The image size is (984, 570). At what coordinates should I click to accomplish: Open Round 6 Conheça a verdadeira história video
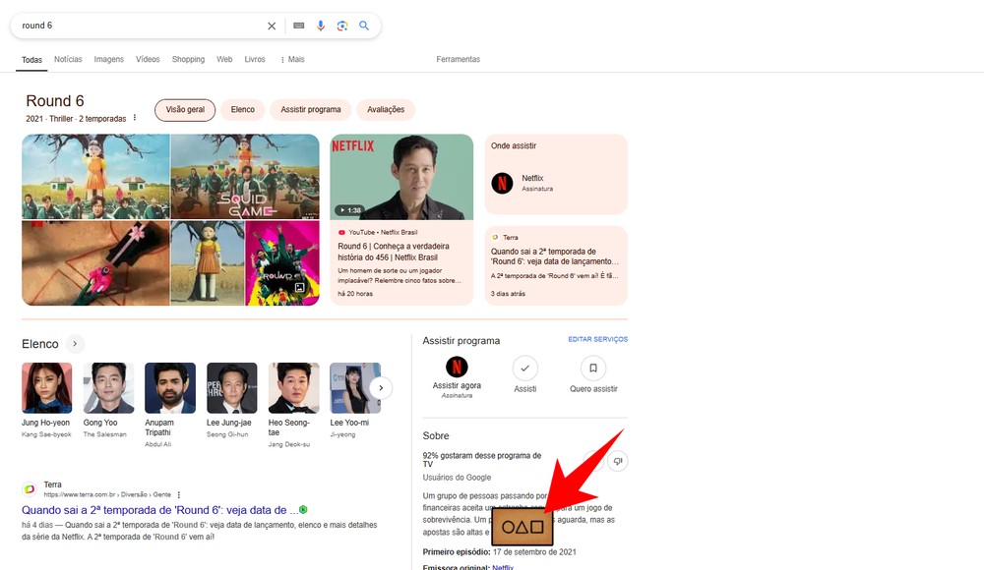click(394, 252)
